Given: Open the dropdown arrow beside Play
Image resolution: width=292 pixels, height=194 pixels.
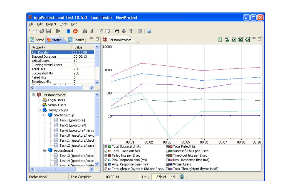Looking at the screenshot, I should tap(63, 31).
